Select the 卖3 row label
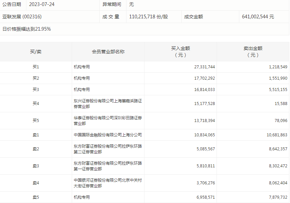290x203 pixels. pyautogui.click(x=36, y=166)
